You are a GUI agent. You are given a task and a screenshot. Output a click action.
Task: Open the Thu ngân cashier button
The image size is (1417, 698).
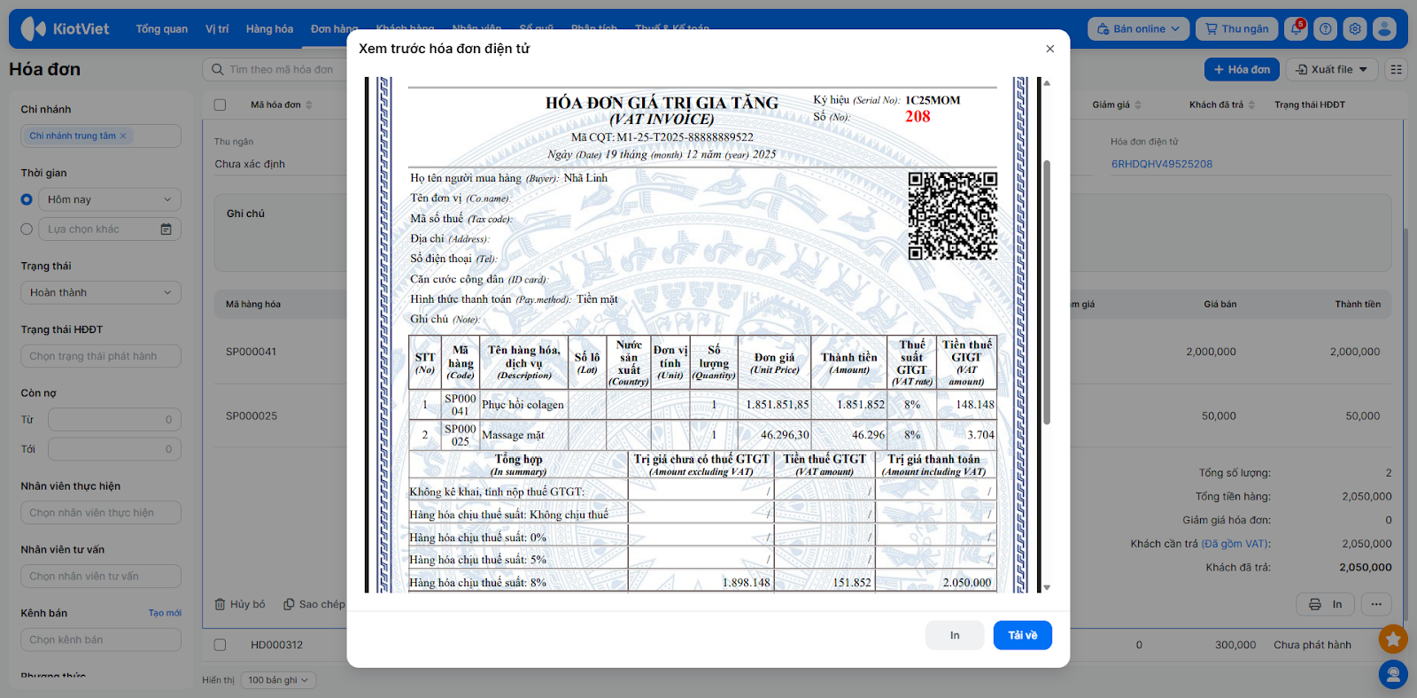(x=1236, y=28)
